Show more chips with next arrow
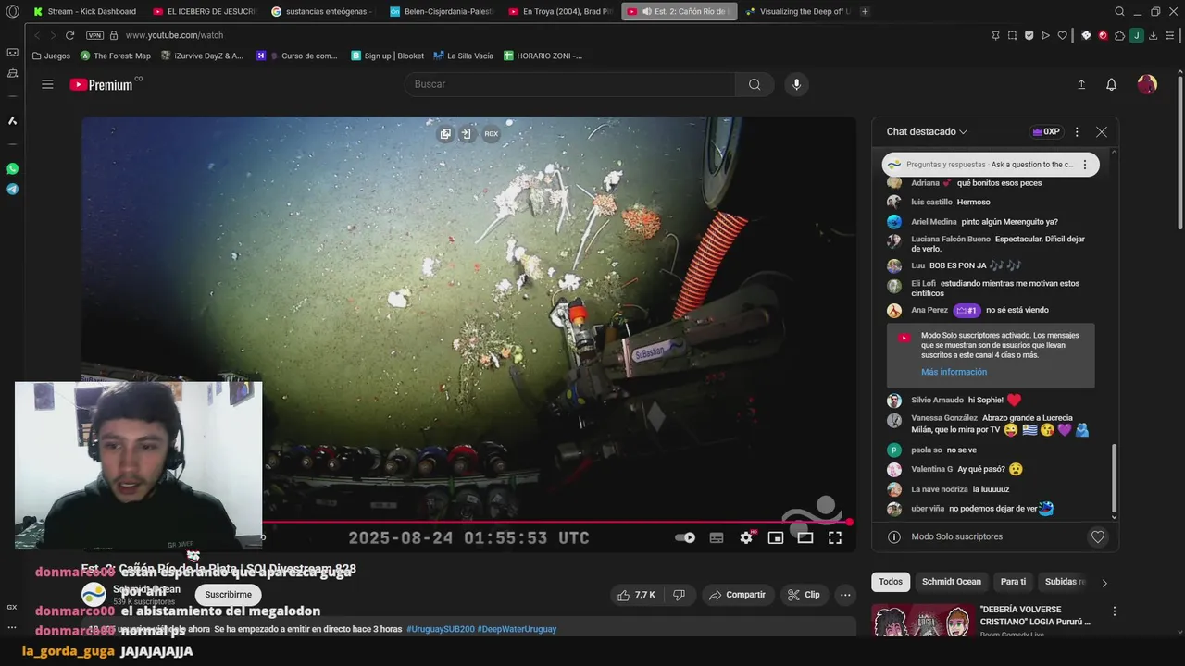 (1104, 583)
